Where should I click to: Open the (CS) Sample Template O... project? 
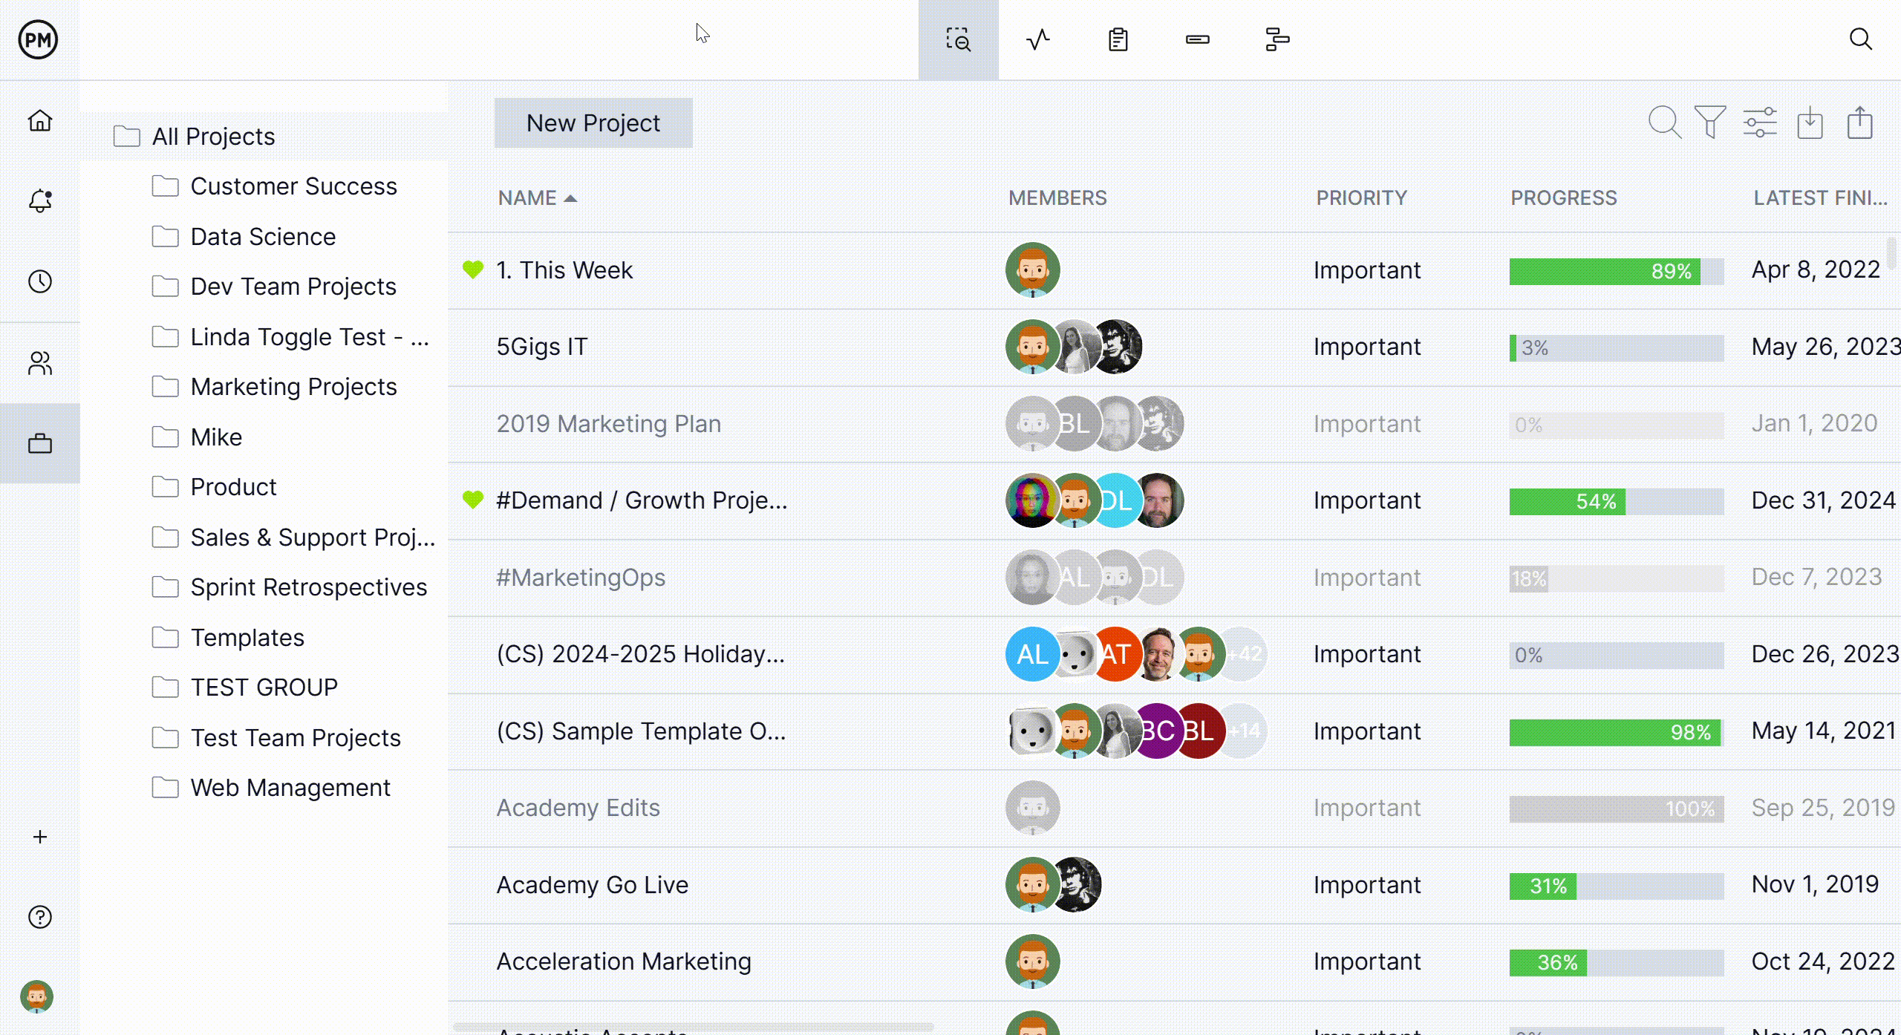(641, 731)
